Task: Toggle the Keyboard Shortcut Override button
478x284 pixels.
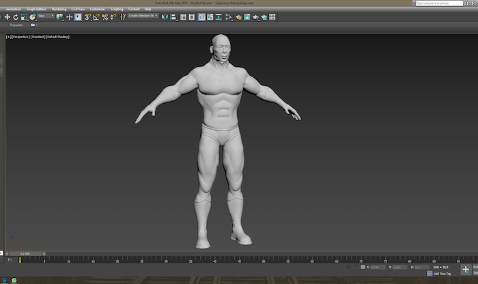Action: tap(78, 17)
